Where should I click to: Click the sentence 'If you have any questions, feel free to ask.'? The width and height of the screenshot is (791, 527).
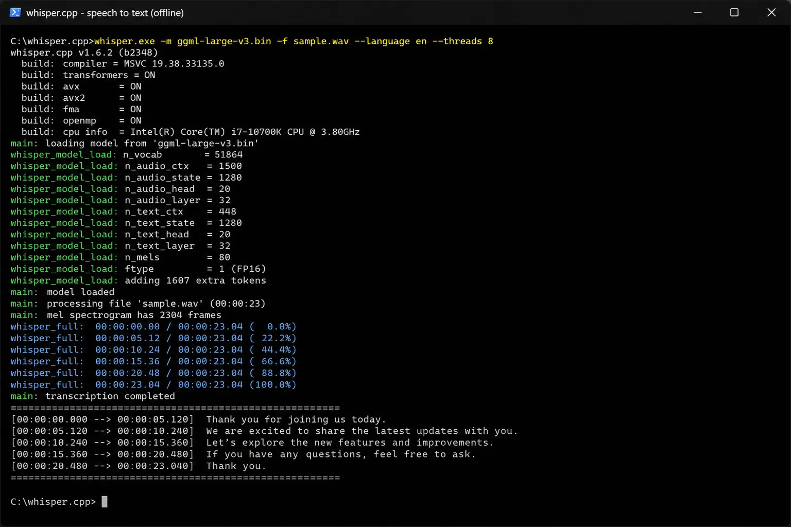[341, 454]
